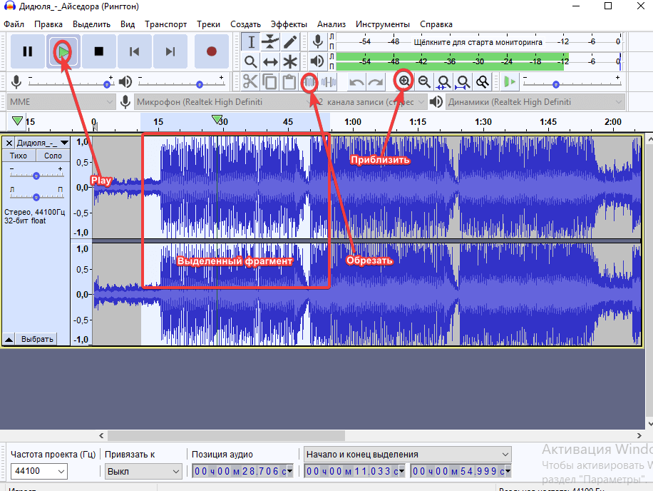653x491 pixels.
Task: Select the Time Shift tool
Action: [270, 62]
